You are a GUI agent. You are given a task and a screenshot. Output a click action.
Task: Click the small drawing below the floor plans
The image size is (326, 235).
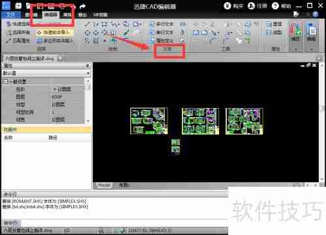(175, 147)
